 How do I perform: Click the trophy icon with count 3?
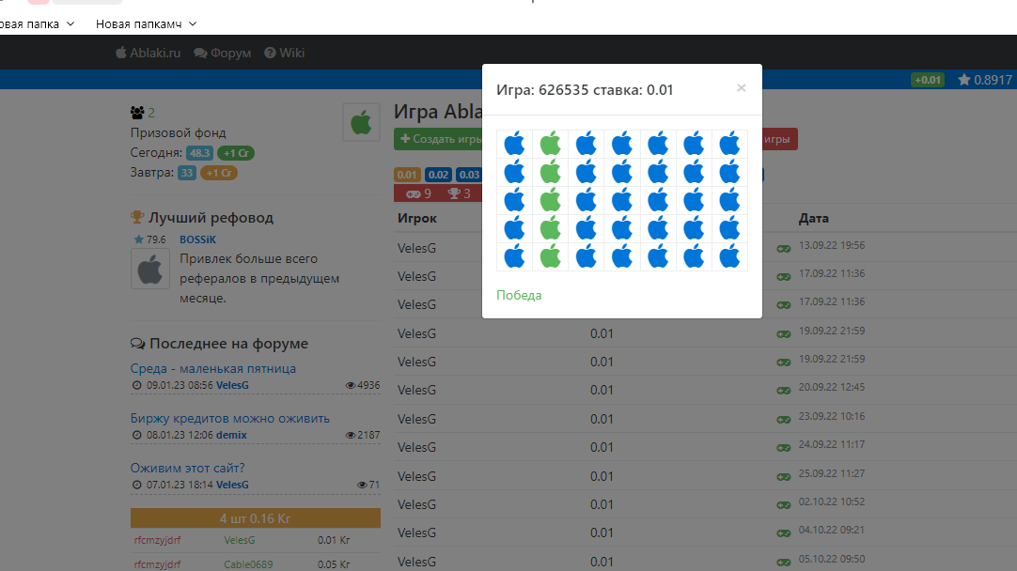point(454,193)
